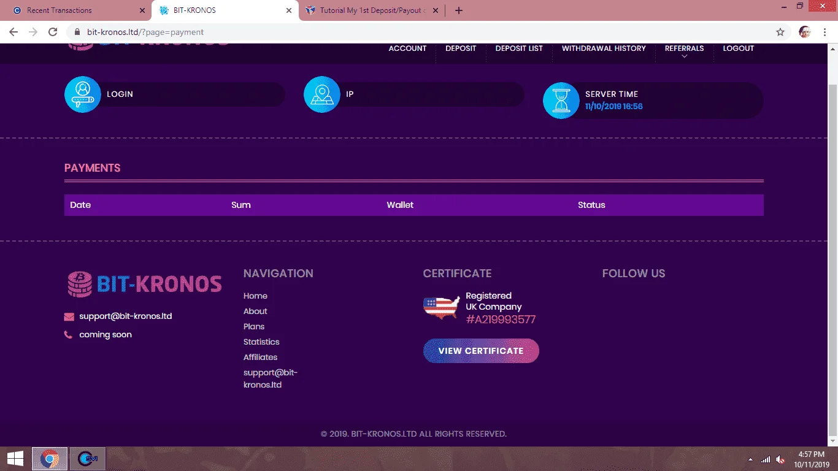Click the Server Time hourglass icon
This screenshot has height=471, width=838.
[561, 101]
